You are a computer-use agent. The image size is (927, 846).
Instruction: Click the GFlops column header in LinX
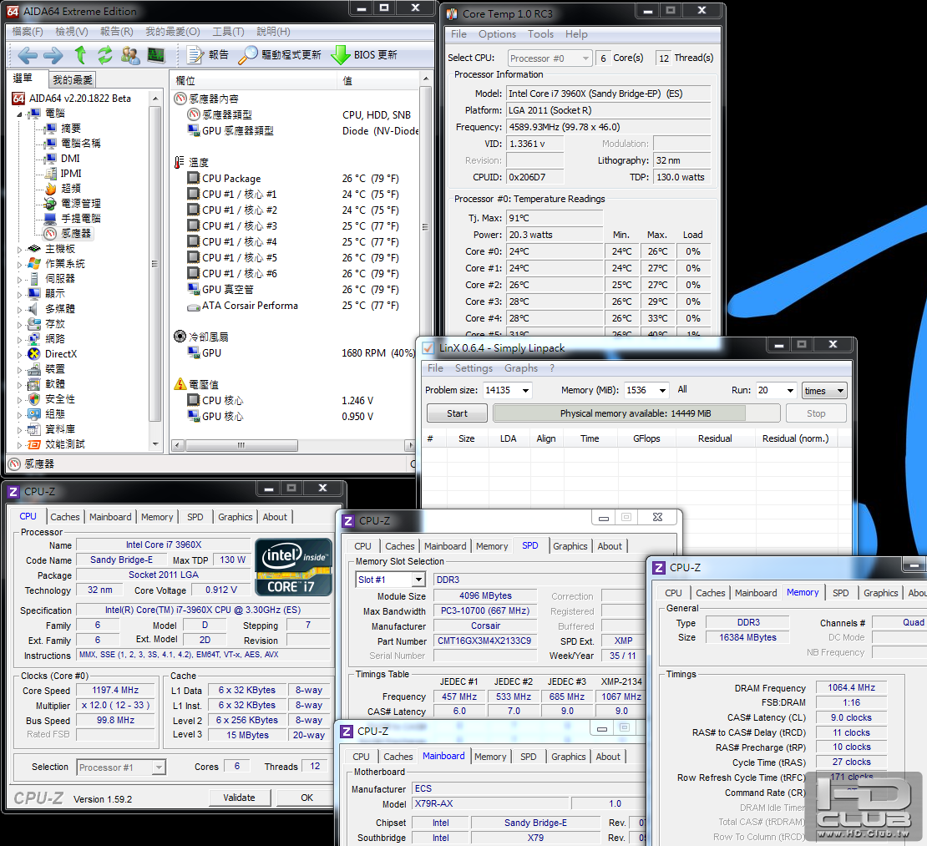pyautogui.click(x=646, y=438)
